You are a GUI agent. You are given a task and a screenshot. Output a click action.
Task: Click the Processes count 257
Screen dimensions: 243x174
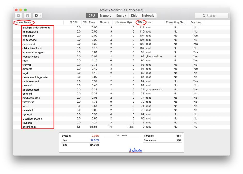[179, 140]
